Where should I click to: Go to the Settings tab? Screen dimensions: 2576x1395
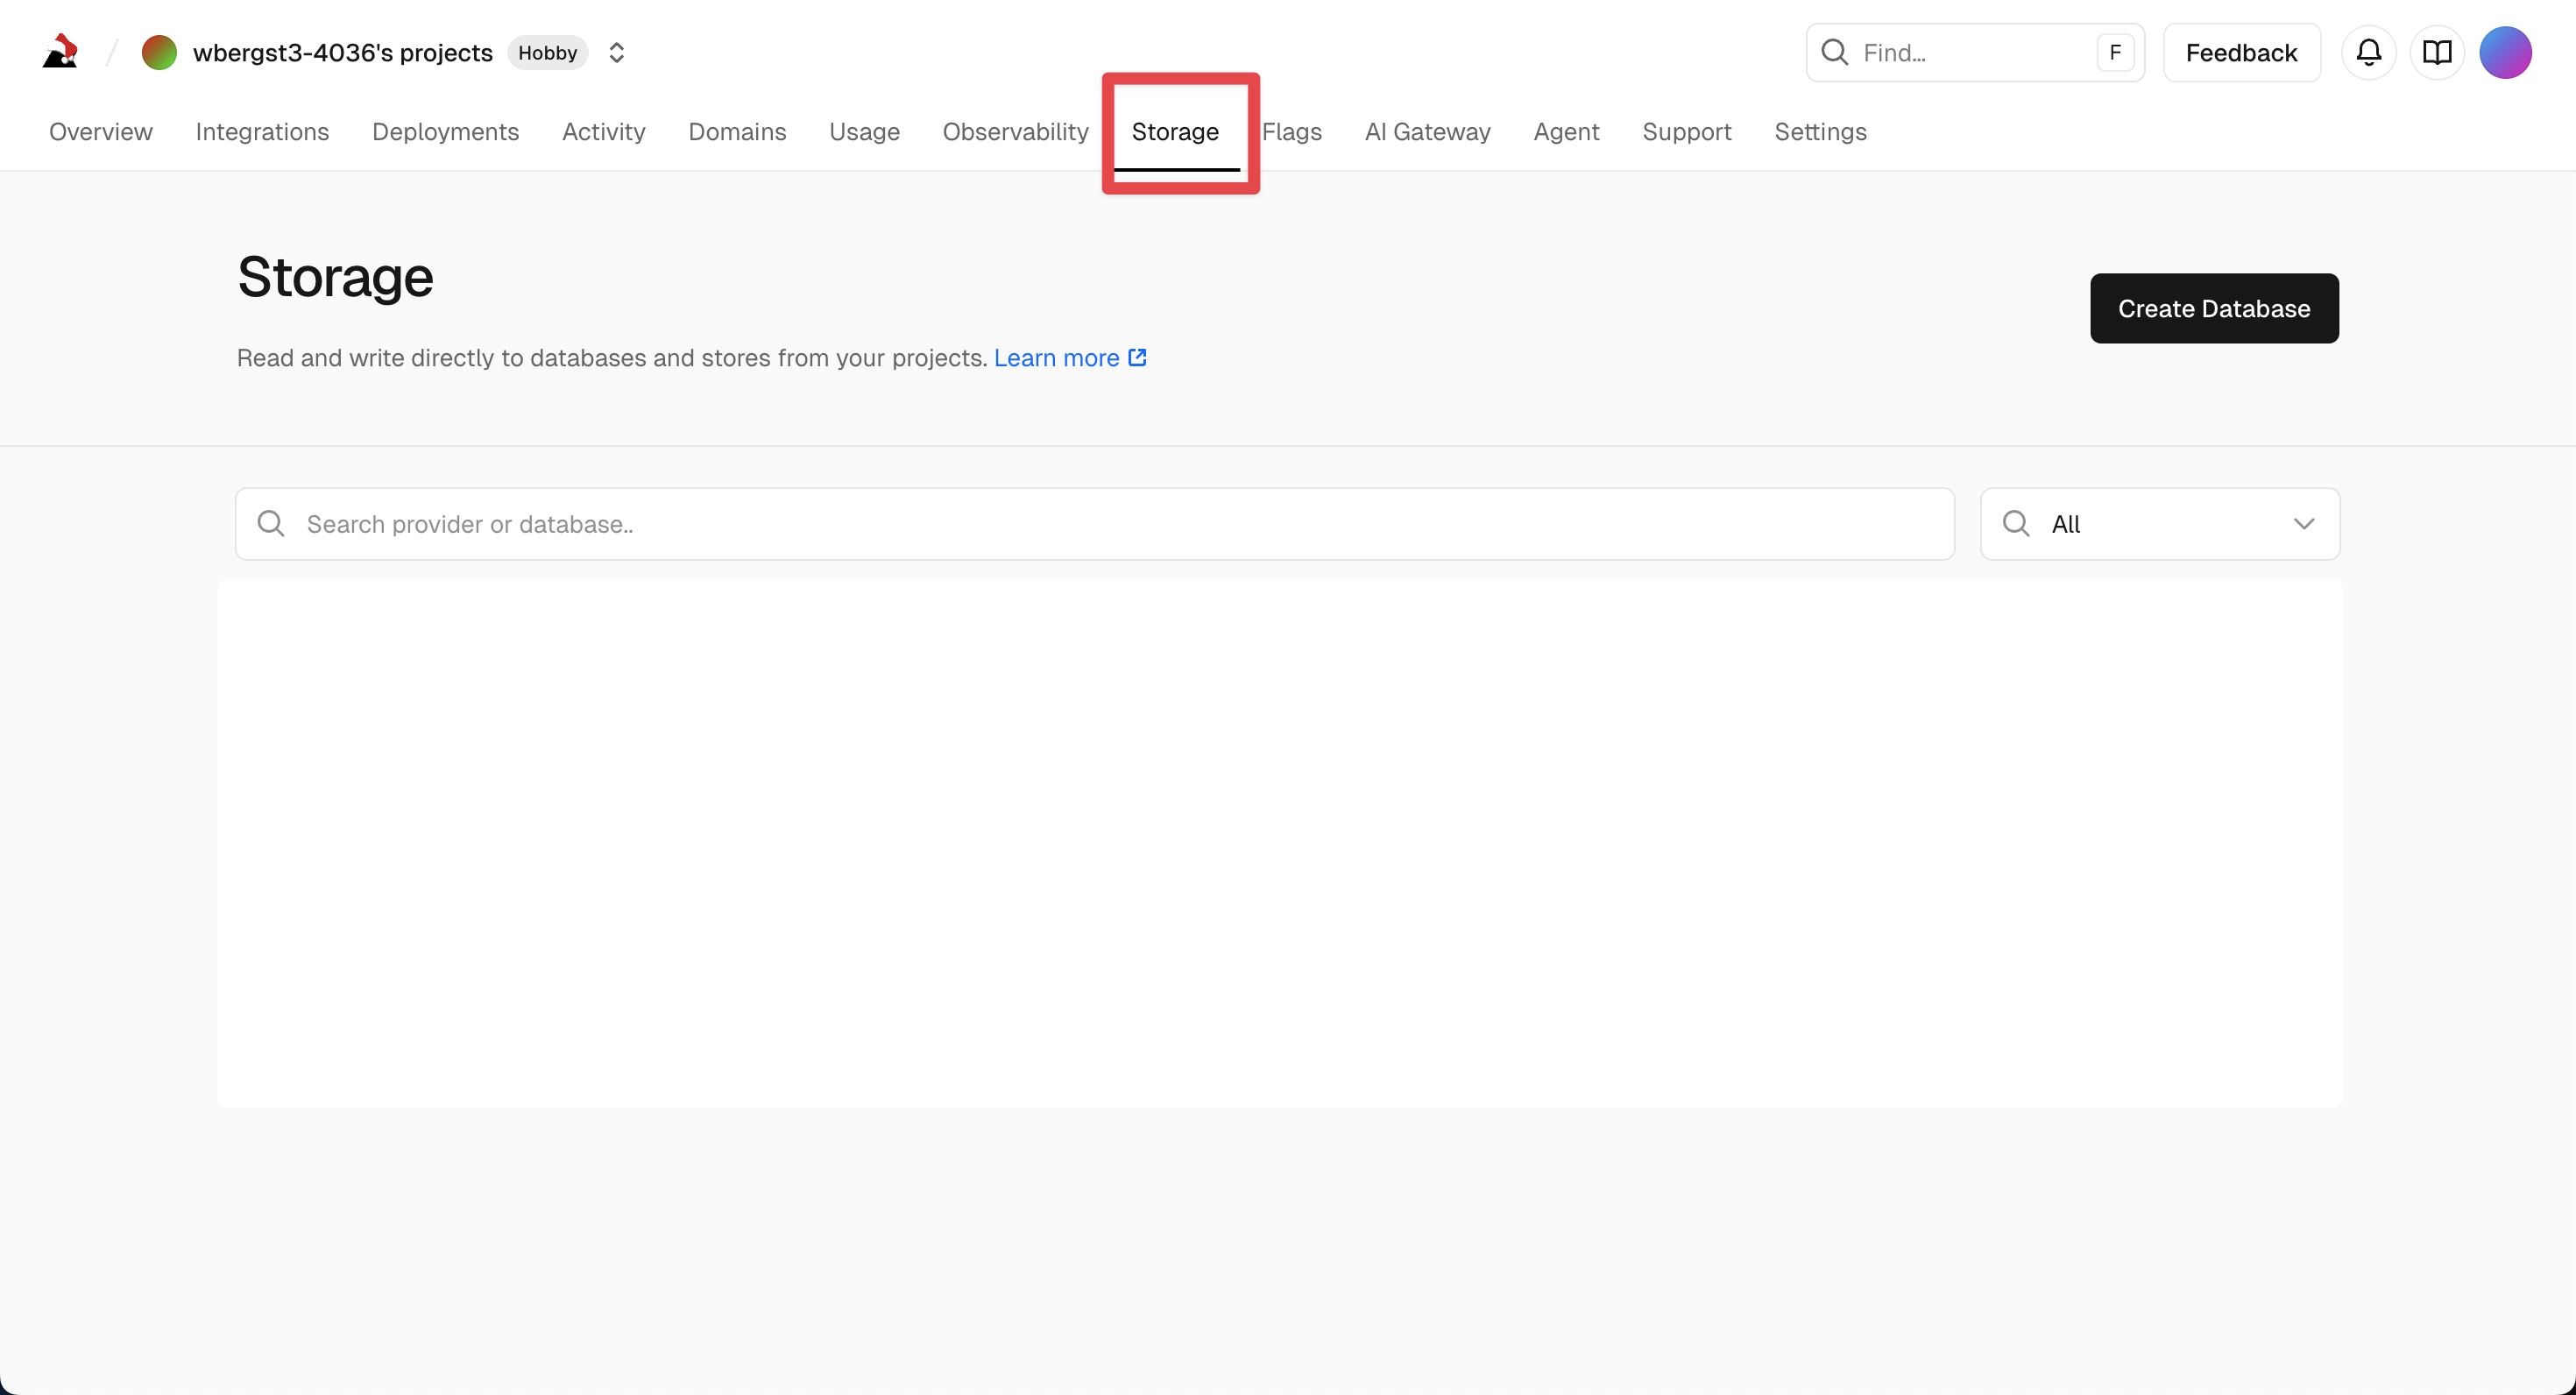coord(1820,132)
